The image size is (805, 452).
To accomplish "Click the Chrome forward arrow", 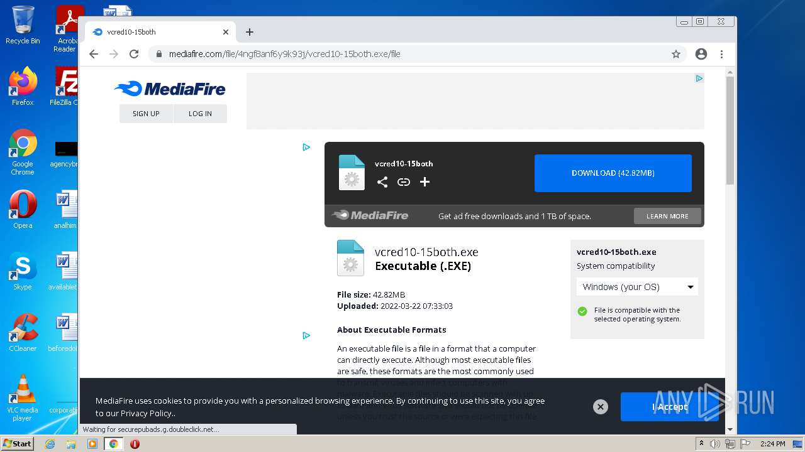I will tap(114, 54).
